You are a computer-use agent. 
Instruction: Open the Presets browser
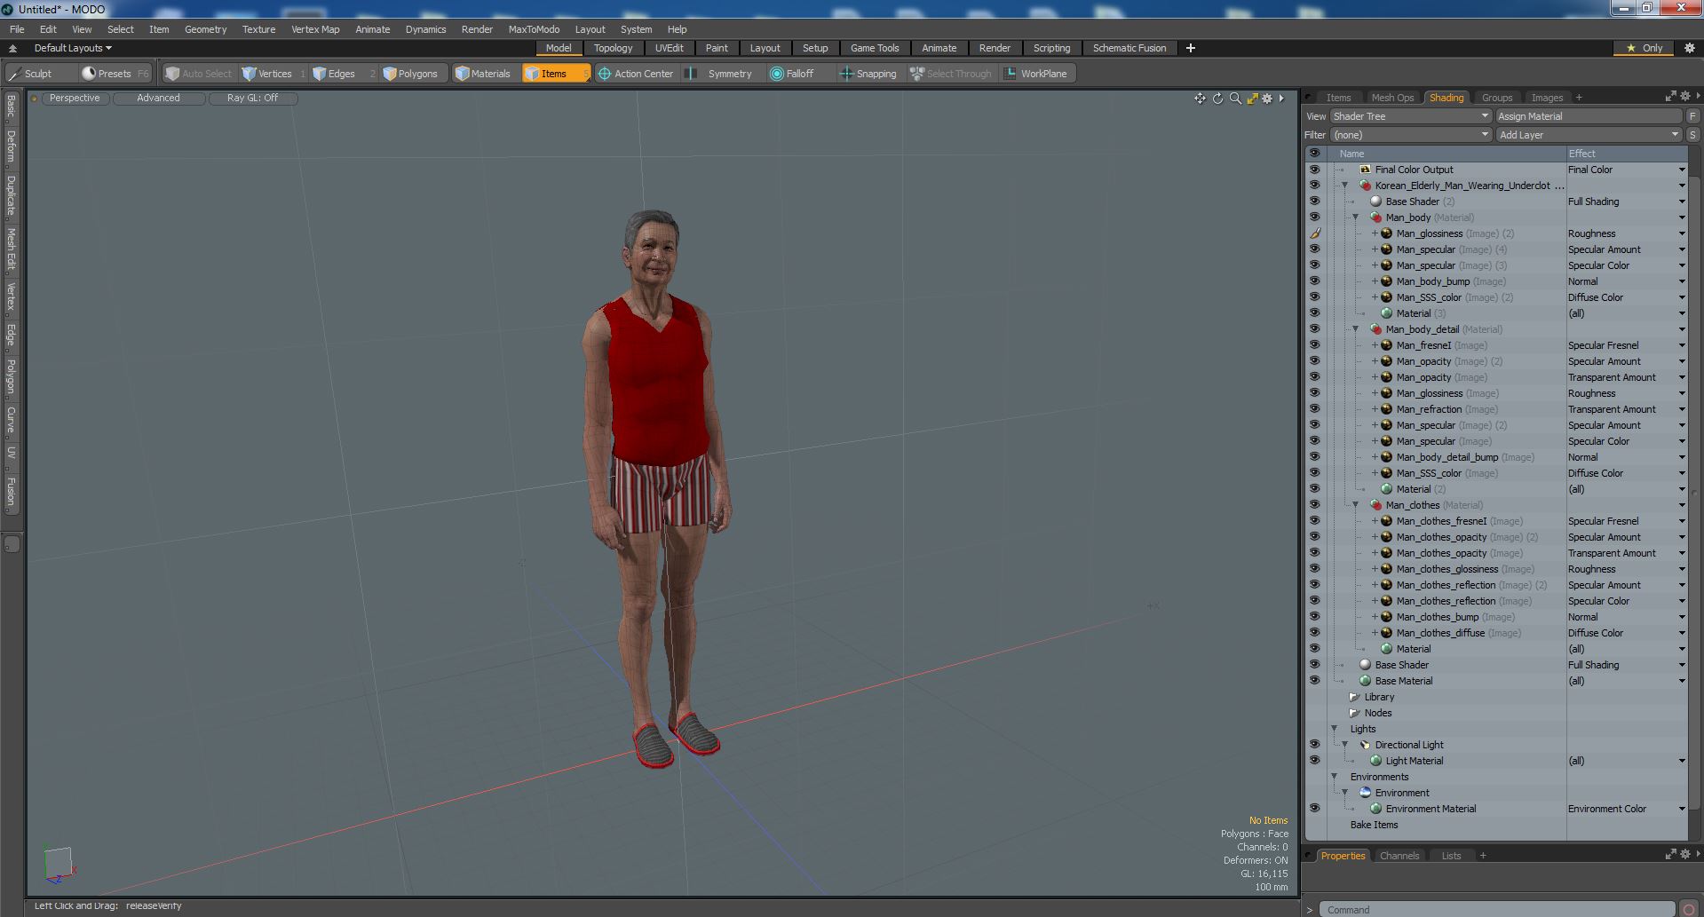point(115,74)
